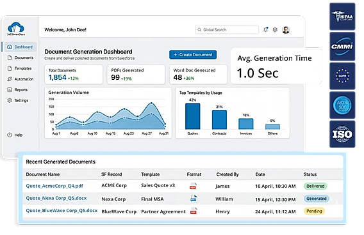This screenshot has width=364, height=235.
Task: Open John Doe's profile avatar
Action: pyautogui.click(x=286, y=30)
